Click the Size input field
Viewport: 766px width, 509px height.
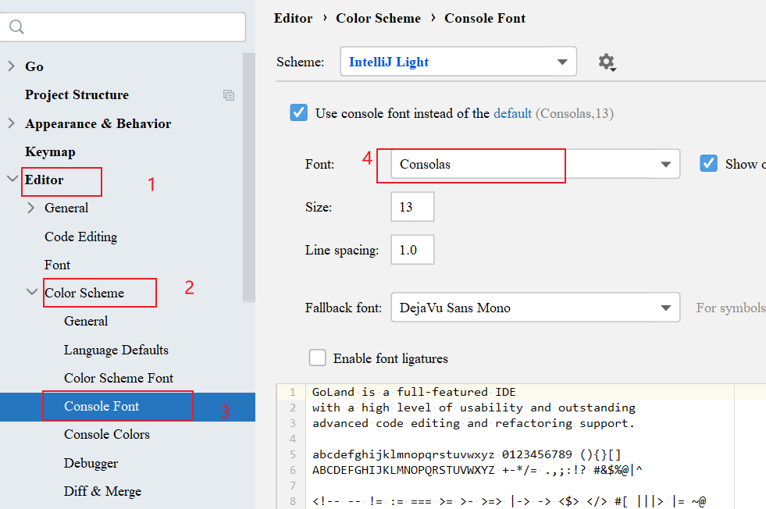tap(412, 207)
